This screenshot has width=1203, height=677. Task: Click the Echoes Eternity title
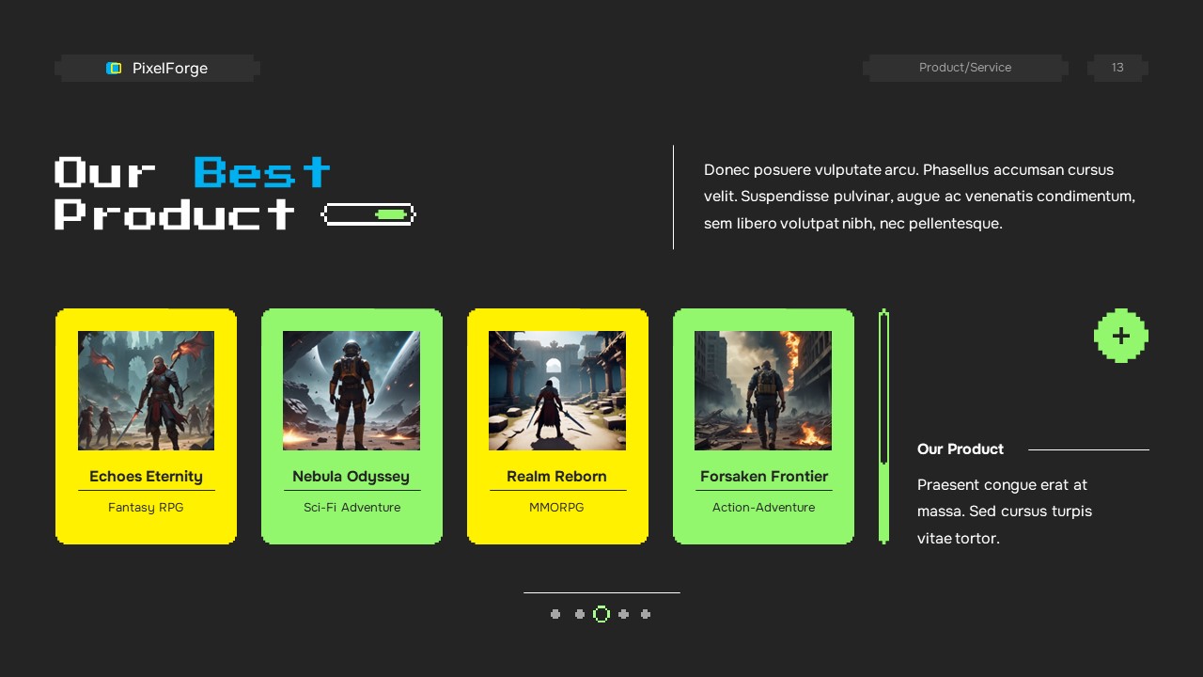coord(146,476)
